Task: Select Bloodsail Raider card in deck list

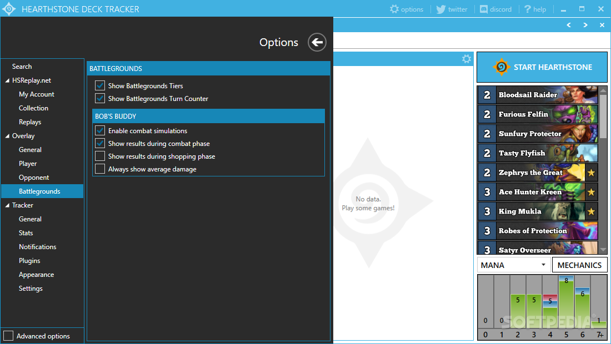Action: coord(538,94)
